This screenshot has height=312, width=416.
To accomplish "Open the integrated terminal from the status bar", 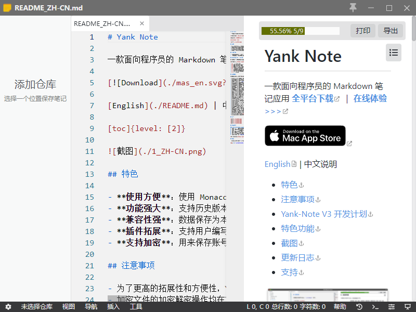I will coord(375,306).
